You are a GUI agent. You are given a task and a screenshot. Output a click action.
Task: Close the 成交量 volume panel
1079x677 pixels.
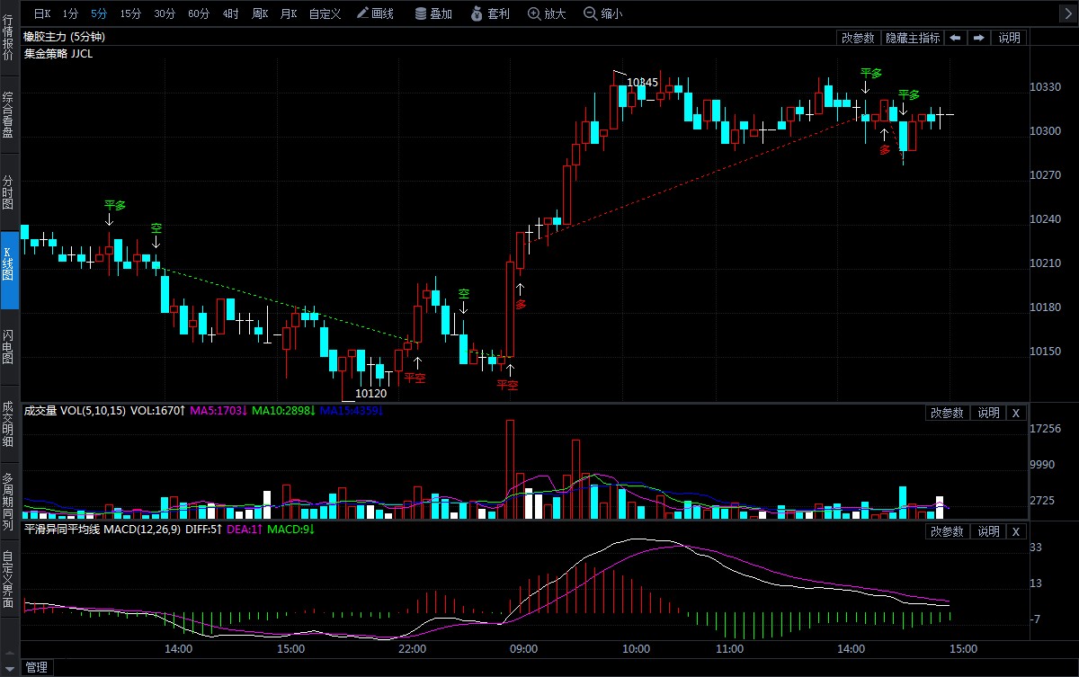click(x=1016, y=413)
